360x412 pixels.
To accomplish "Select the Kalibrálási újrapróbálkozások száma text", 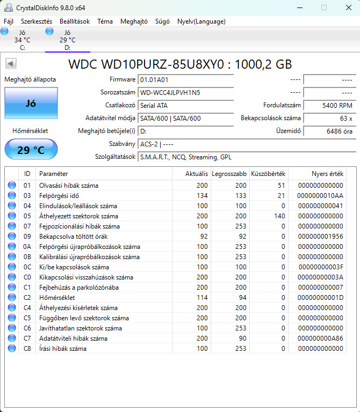I will tap(90, 257).
